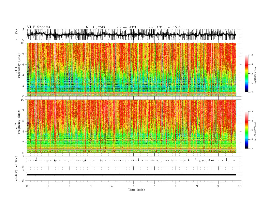This screenshot has height=209, width=270.
Task: Click time-axis tick label "0" at bottom
Action: coord(27,186)
